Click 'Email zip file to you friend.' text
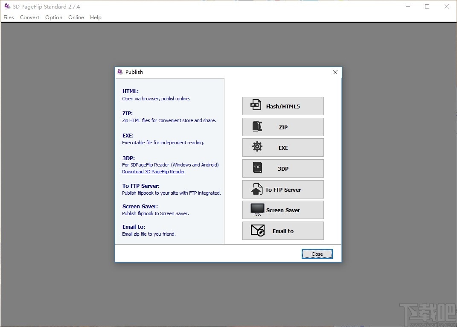457x327 pixels. pyautogui.click(x=148, y=234)
